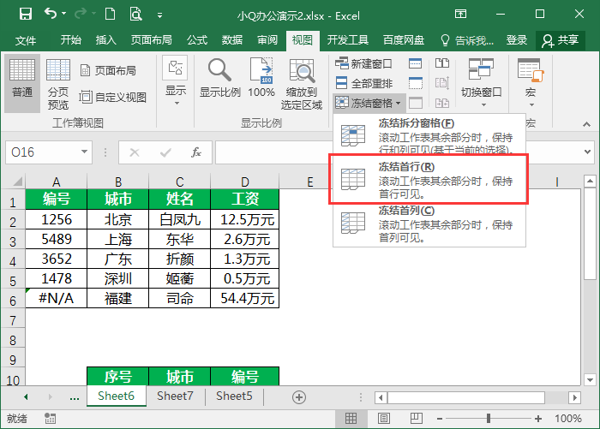Click the Select All corner triangle
Viewport: 600px width, 429px height.
[17, 182]
